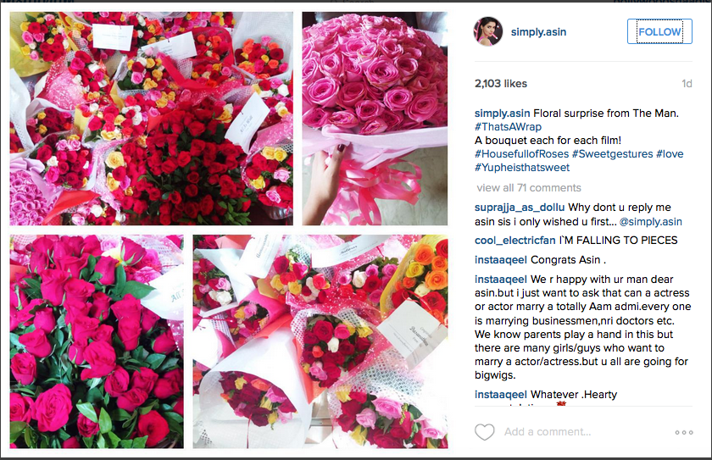
Task: Open the #love hashtag link
Action: (670, 154)
